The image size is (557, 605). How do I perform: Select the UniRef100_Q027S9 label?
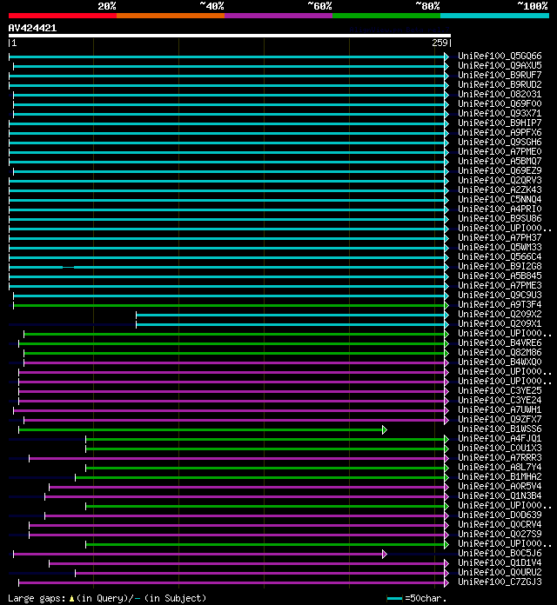500,534
